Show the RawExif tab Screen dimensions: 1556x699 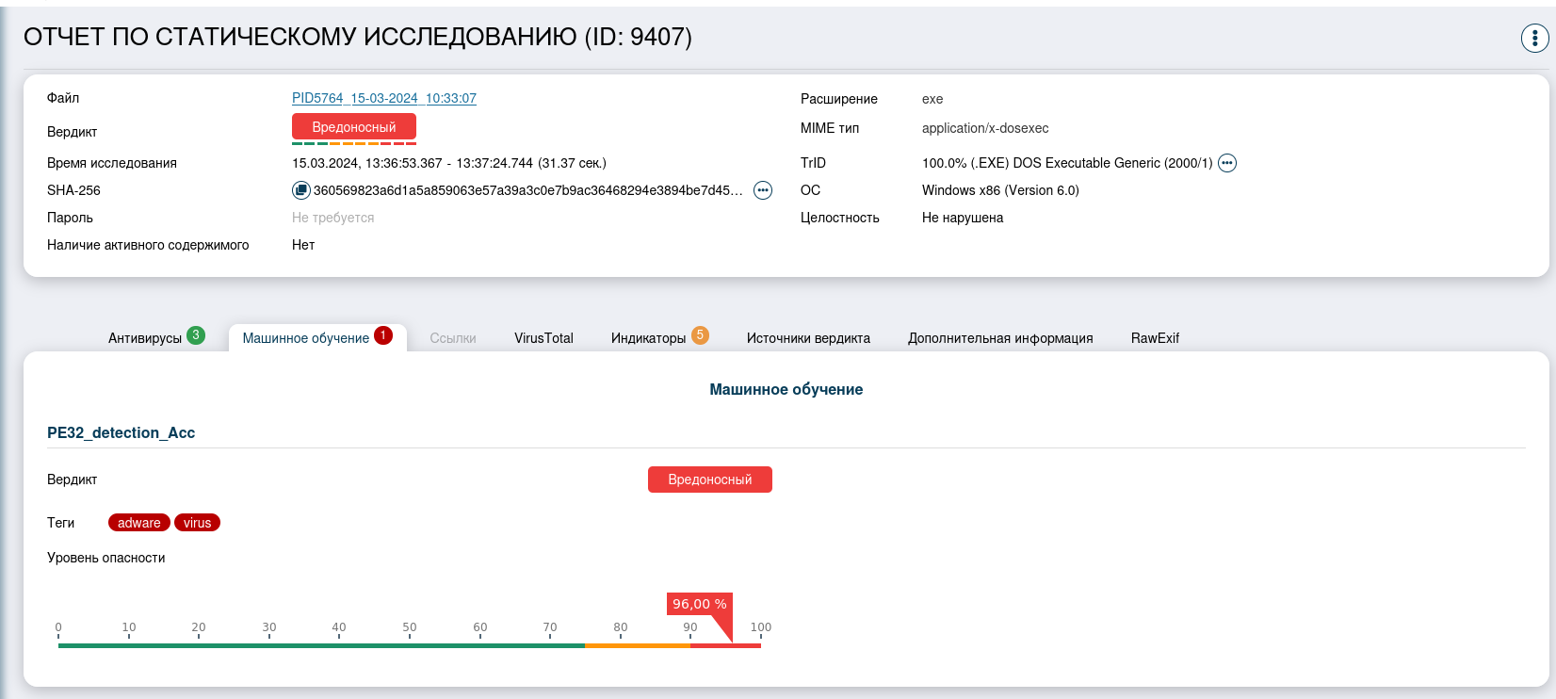[x=1155, y=338]
